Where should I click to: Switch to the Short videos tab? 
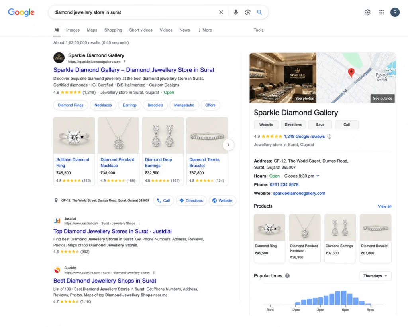(x=141, y=30)
